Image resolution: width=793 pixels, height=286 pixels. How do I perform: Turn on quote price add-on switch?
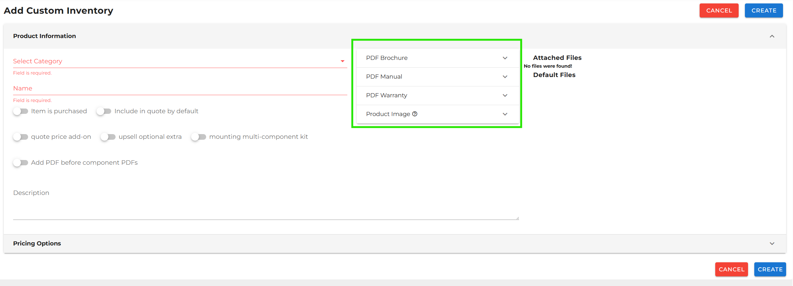(21, 137)
